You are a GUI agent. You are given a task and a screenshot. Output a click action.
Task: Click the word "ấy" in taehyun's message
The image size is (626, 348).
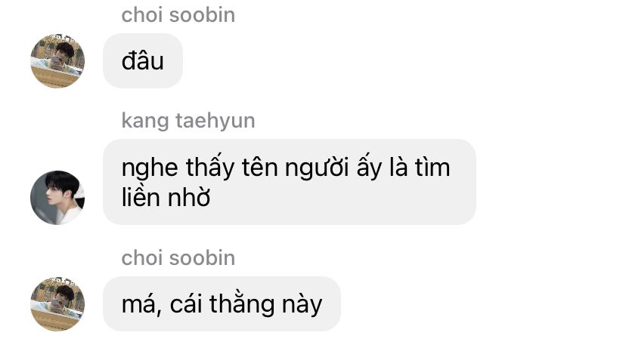click(369, 168)
